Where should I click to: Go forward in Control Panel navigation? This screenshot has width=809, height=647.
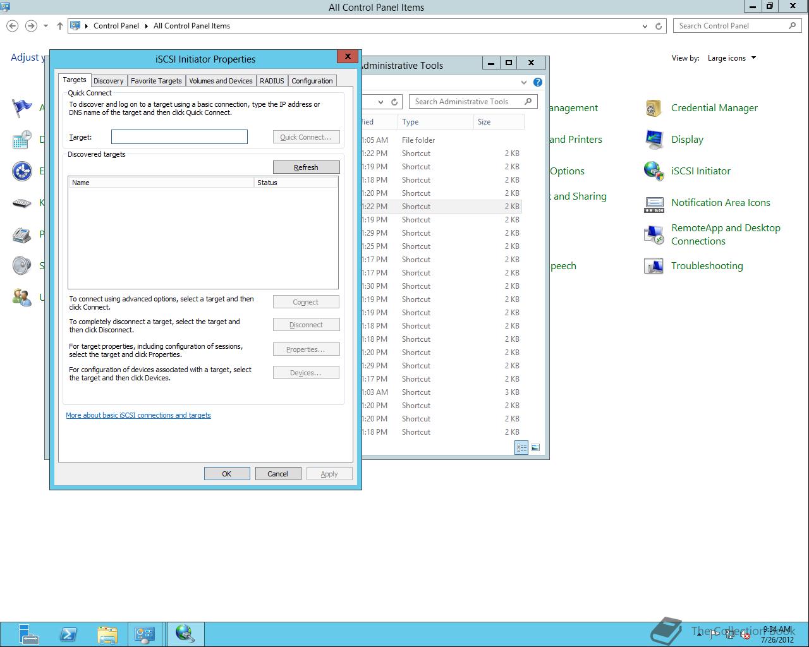(30, 26)
